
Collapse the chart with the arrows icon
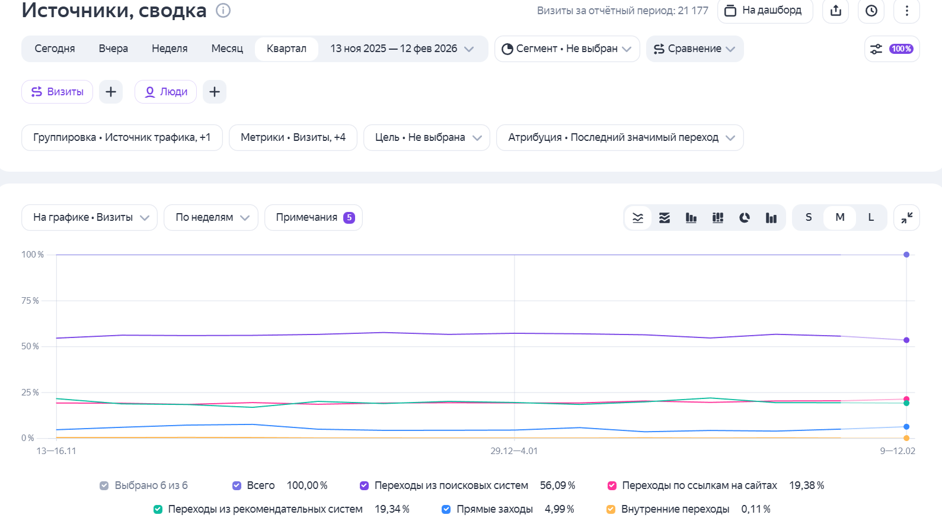(x=906, y=218)
